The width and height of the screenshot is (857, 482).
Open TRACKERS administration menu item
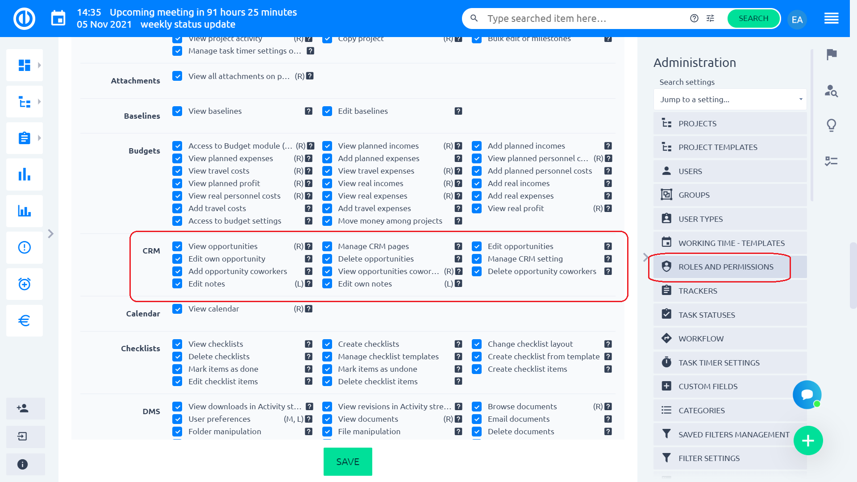[730, 291]
